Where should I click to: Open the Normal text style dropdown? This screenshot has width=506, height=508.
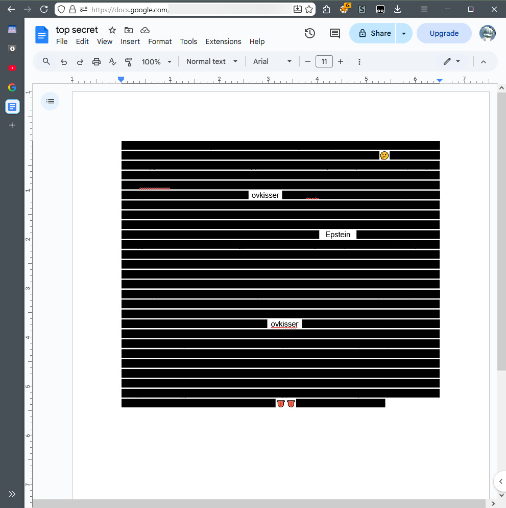click(x=211, y=61)
